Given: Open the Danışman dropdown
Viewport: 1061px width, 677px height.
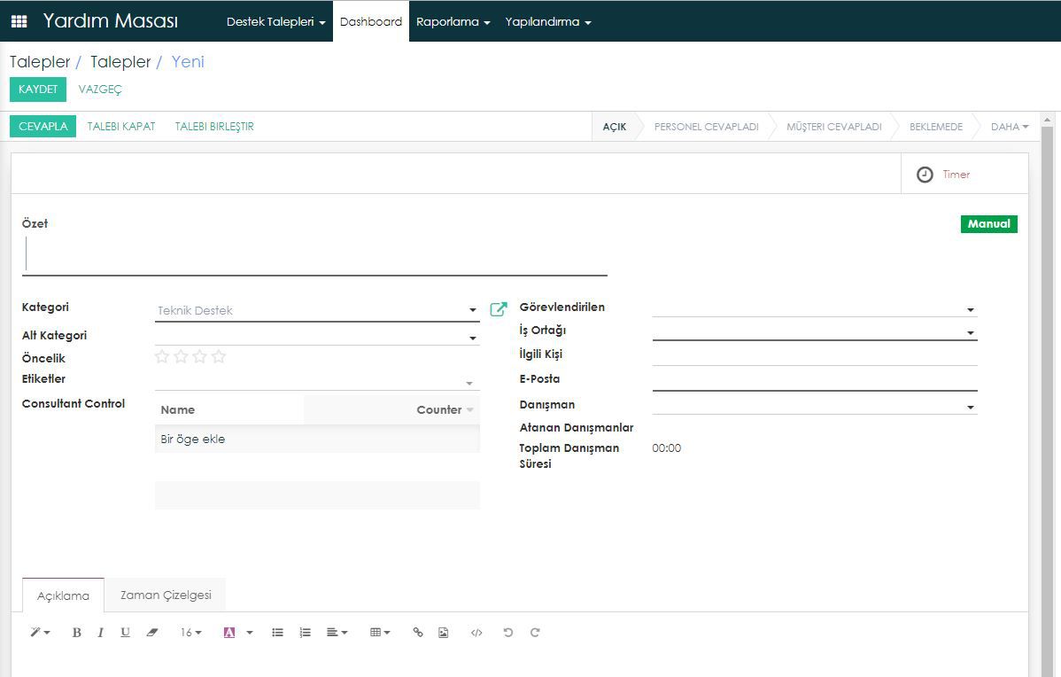Looking at the screenshot, I should pyautogui.click(x=971, y=408).
